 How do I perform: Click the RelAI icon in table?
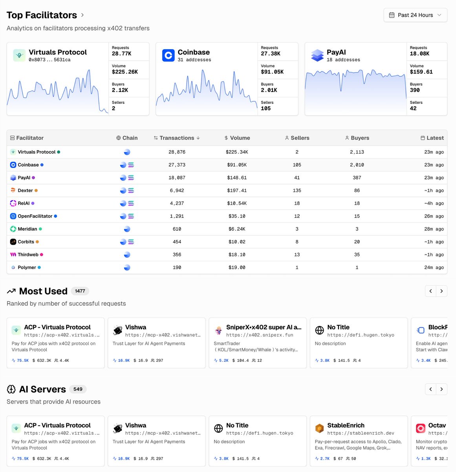point(13,203)
